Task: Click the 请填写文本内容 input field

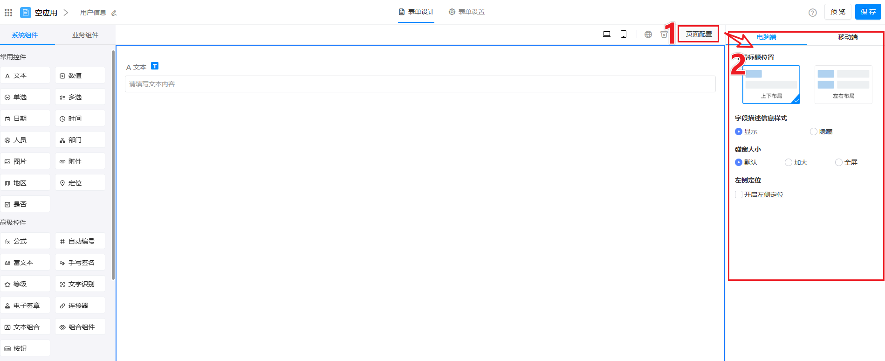Action: pyautogui.click(x=419, y=84)
